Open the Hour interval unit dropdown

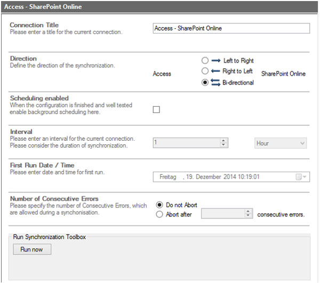[x=281, y=143]
